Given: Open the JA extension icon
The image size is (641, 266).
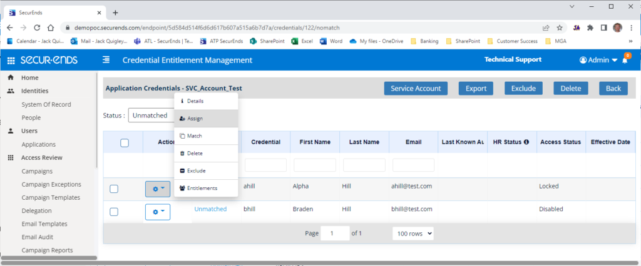Looking at the screenshot, I should tap(577, 27).
